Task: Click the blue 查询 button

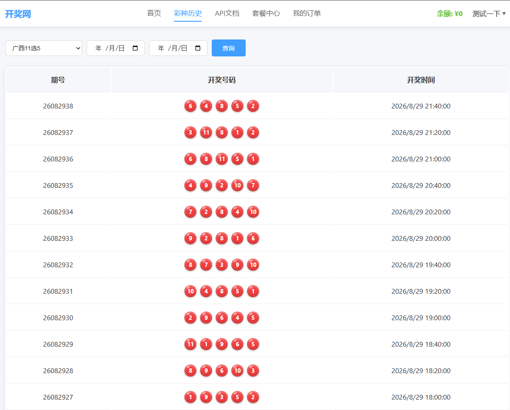Action: tap(228, 48)
